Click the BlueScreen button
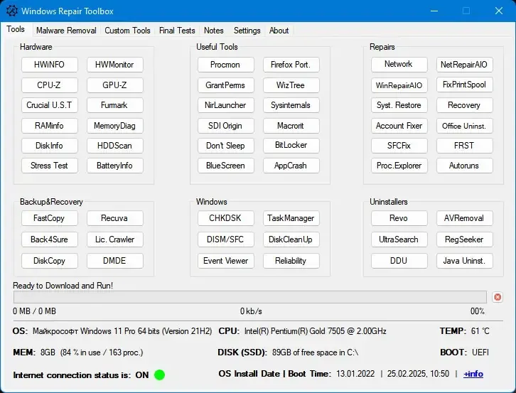 point(226,166)
